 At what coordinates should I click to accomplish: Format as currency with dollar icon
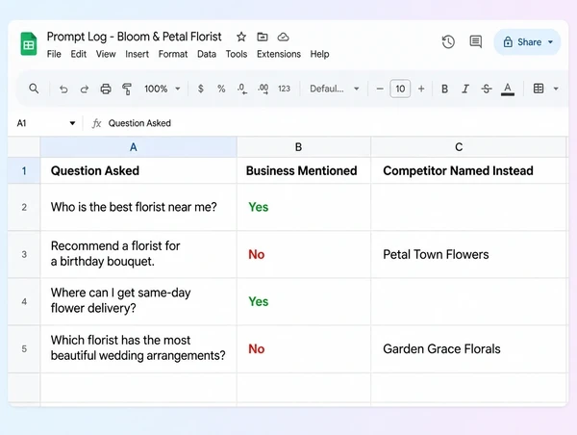(x=201, y=89)
